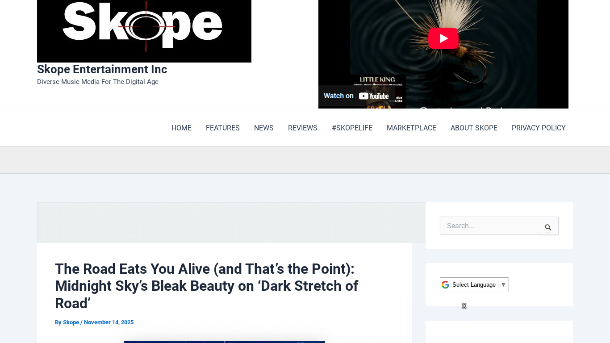Open the PRIVACY POLICY page
Screen dimensions: 610x343
(538, 128)
